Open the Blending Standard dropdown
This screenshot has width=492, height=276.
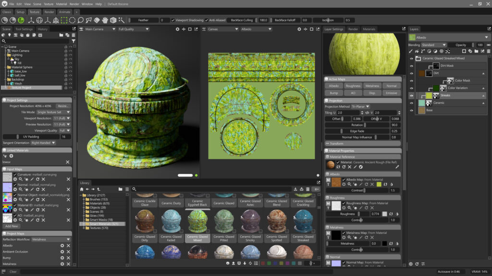pos(434,45)
